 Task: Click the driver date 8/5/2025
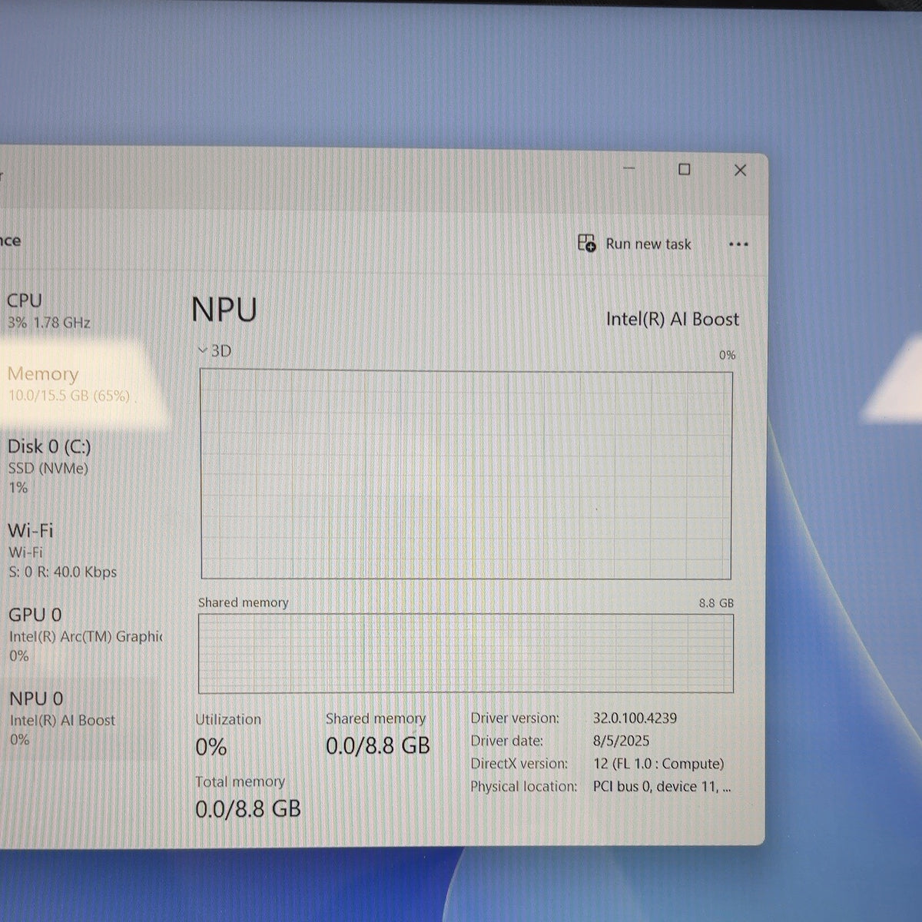[x=621, y=741]
